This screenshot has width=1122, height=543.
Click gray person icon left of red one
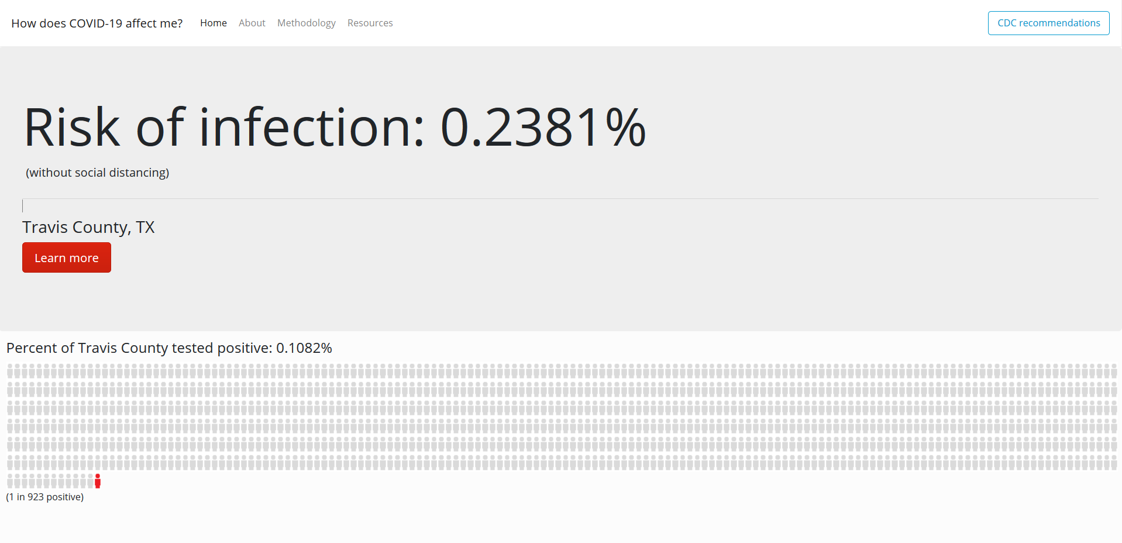click(90, 481)
